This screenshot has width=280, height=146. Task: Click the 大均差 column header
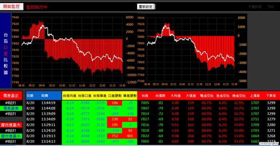[x=176, y=96]
